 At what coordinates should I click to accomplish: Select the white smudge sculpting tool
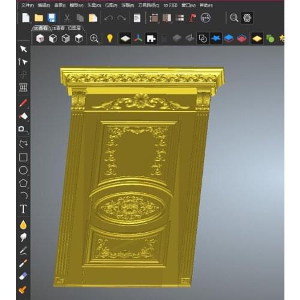[x=23, y=238]
